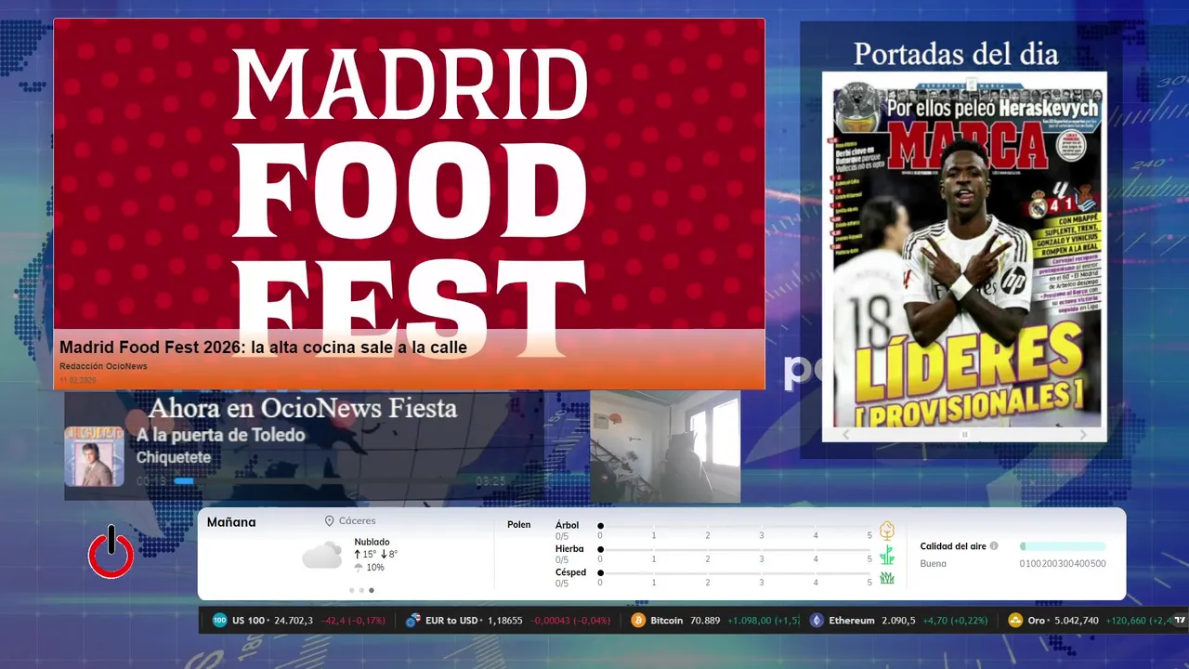Open the US 100 ticker quote
The image size is (1189, 669).
pyautogui.click(x=299, y=620)
